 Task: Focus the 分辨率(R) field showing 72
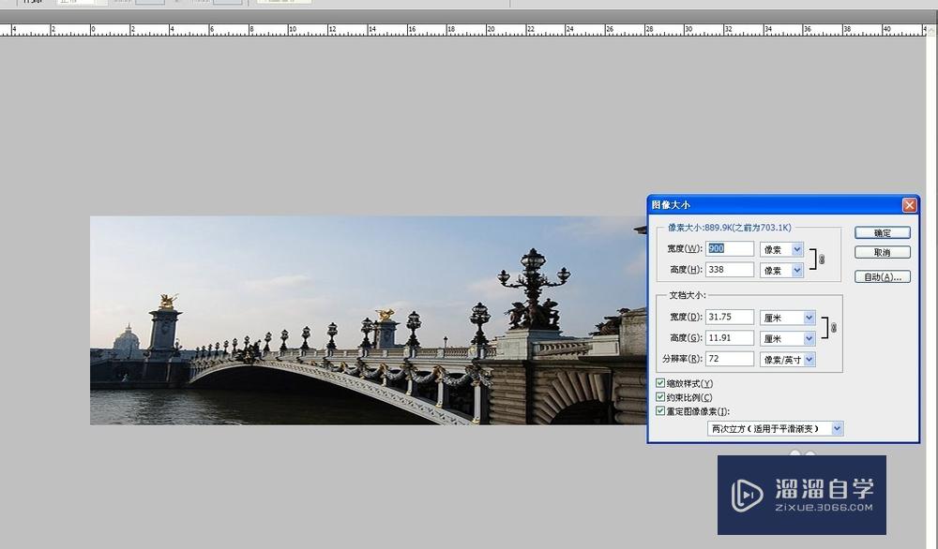click(729, 359)
